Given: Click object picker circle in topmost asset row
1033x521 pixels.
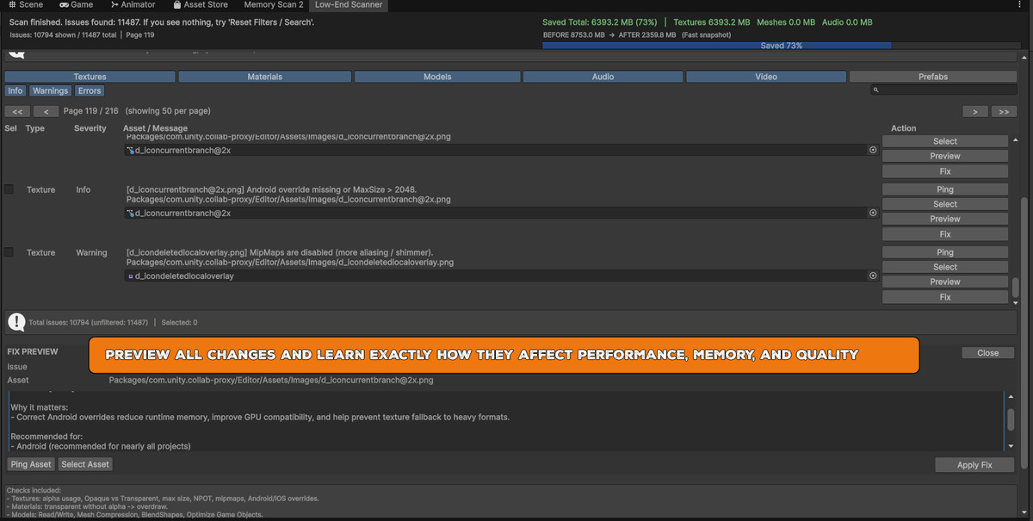Looking at the screenshot, I should pos(873,150).
